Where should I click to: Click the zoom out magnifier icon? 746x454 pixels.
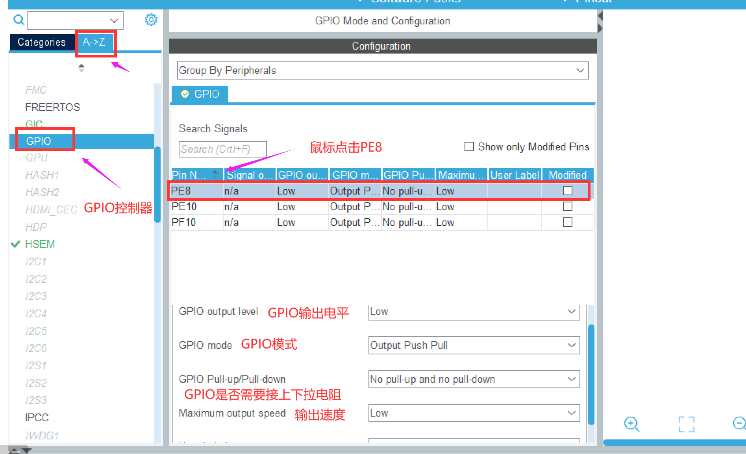pos(739,424)
